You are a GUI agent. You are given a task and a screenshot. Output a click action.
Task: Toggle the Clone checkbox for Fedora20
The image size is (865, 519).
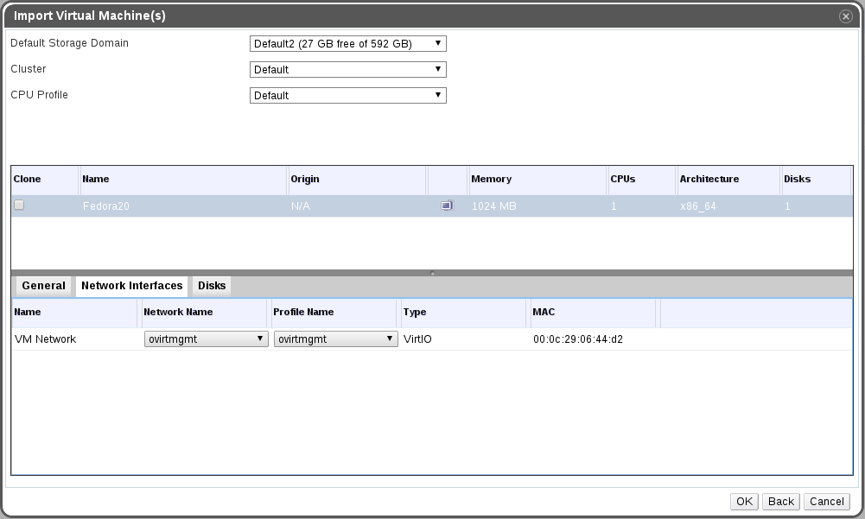(19, 206)
